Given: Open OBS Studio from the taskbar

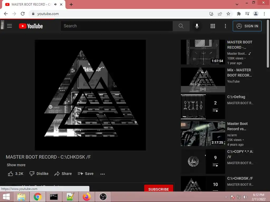Looking at the screenshot, I should 103,197.
